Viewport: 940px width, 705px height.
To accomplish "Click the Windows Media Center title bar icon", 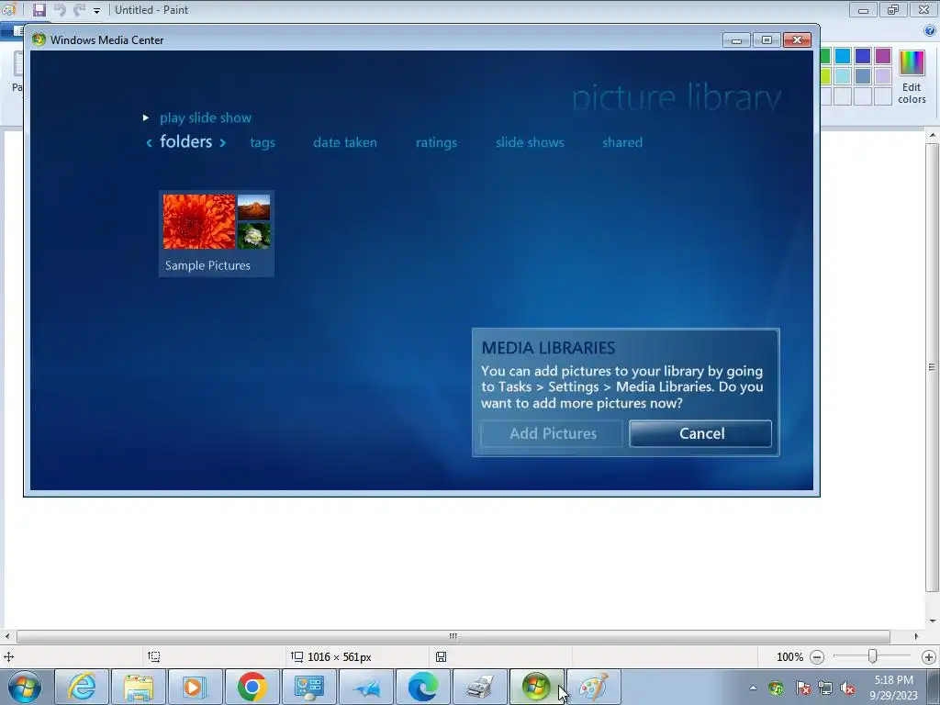I will (39, 39).
